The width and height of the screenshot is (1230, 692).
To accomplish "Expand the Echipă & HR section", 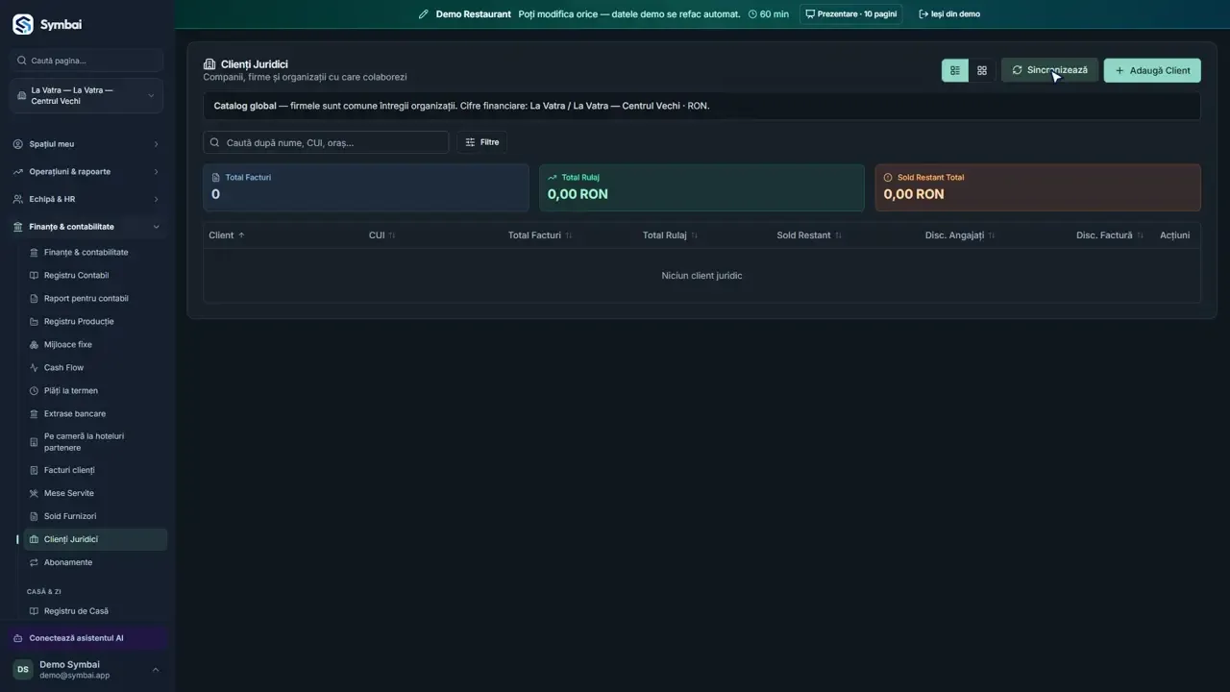I will (x=86, y=199).
